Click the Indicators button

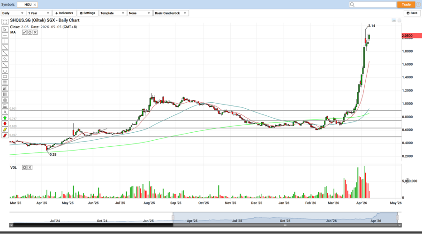click(x=64, y=13)
